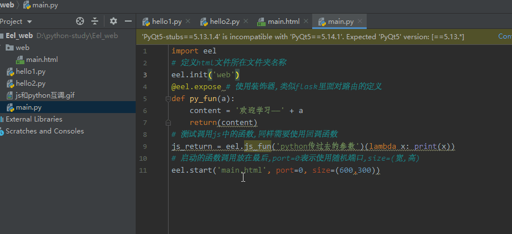Click on 'import eel' code line
This screenshot has height=234, width=512.
[x=194, y=51]
